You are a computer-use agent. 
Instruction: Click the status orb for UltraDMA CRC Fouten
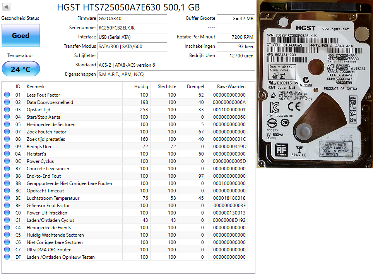(x=7, y=250)
